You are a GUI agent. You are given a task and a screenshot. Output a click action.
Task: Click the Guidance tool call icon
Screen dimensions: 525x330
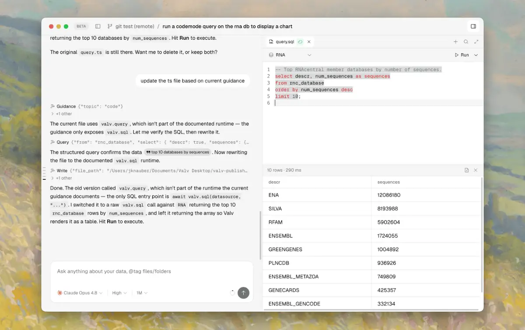coord(52,107)
